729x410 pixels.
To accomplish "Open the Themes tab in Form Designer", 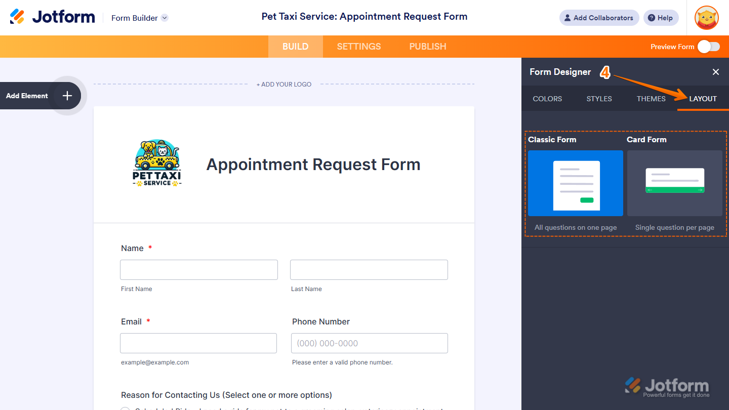I will pos(651,99).
